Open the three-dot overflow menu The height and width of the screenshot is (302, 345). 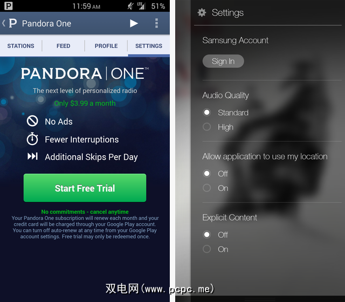(x=156, y=23)
